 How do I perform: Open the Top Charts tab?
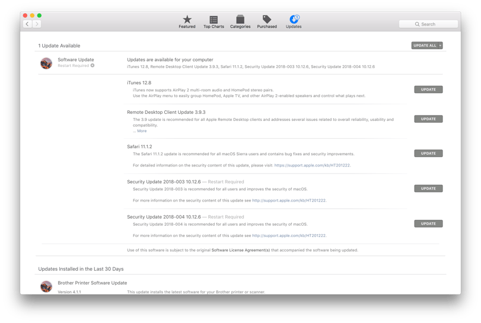214,22
